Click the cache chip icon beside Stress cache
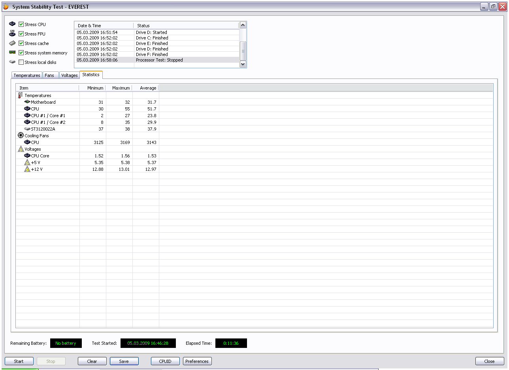Image resolution: width=509 pixels, height=370 pixels. point(12,43)
